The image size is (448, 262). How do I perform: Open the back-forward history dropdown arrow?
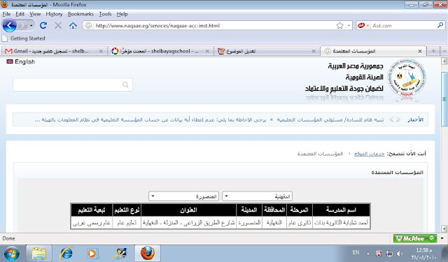point(31,26)
